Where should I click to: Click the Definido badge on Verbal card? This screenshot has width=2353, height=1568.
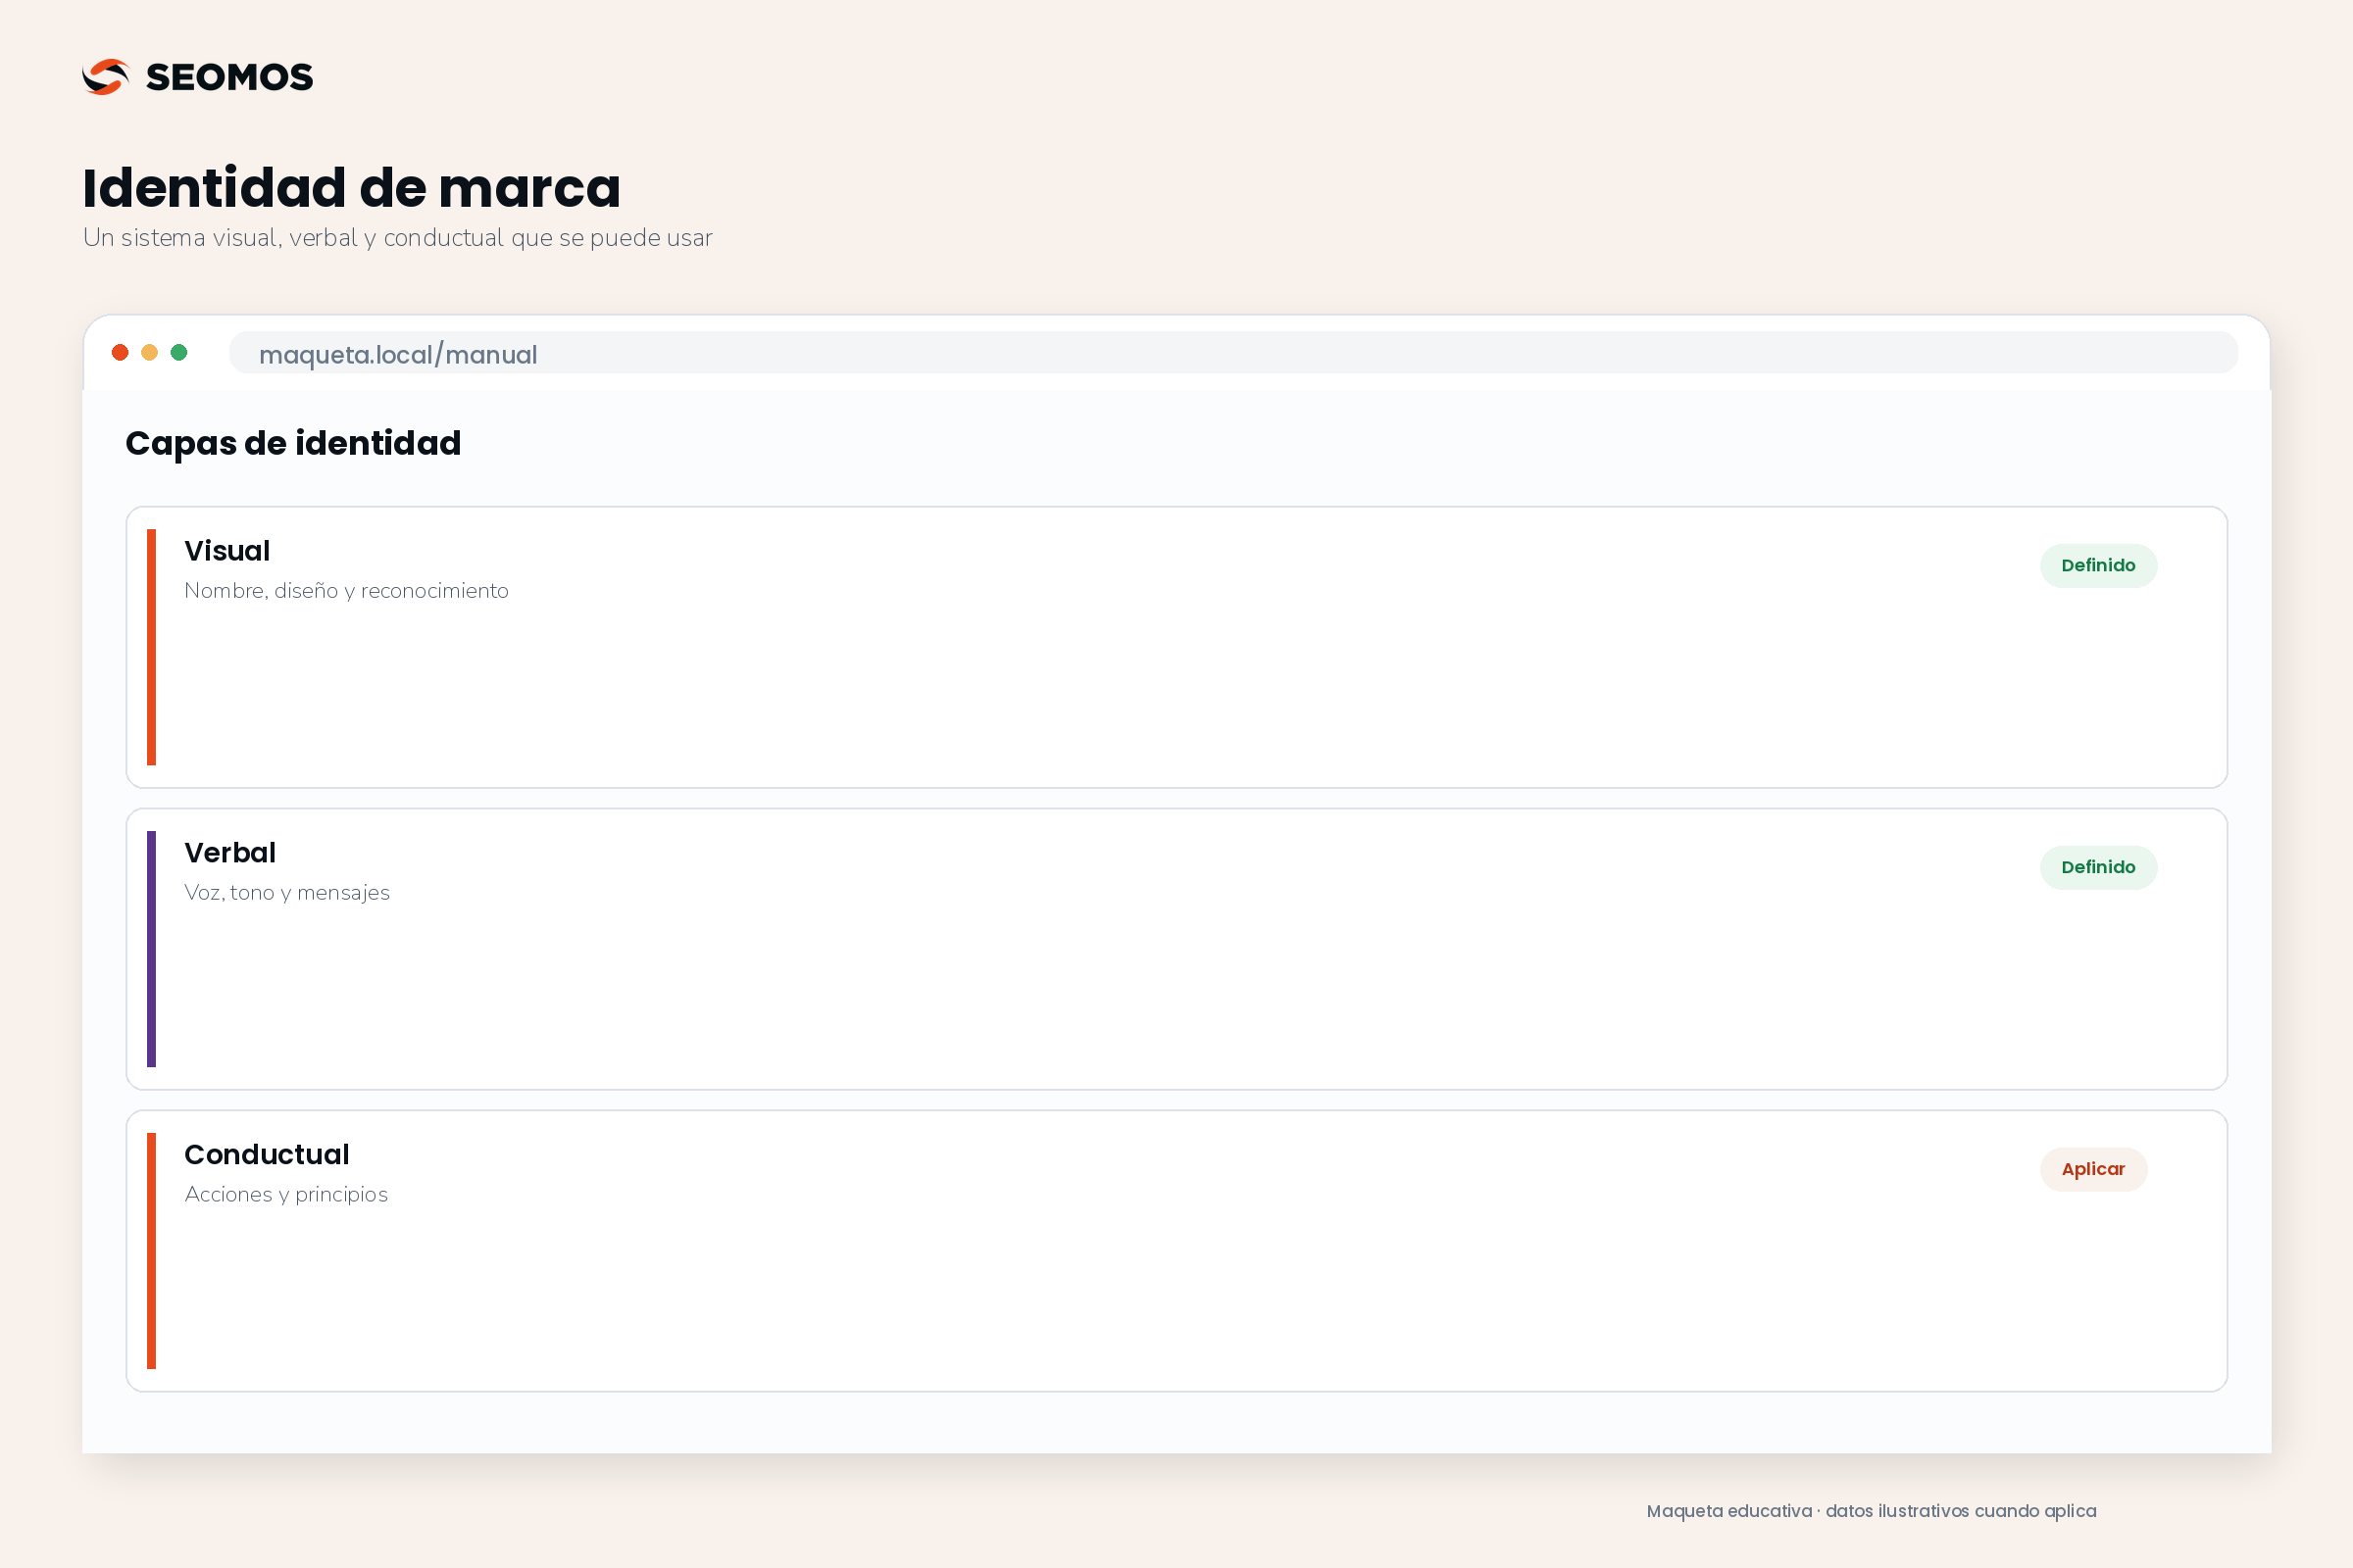tap(2098, 868)
